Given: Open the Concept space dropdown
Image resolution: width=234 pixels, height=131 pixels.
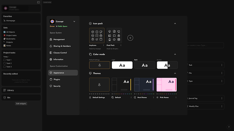Looking at the screenshot, I should click(74, 22).
